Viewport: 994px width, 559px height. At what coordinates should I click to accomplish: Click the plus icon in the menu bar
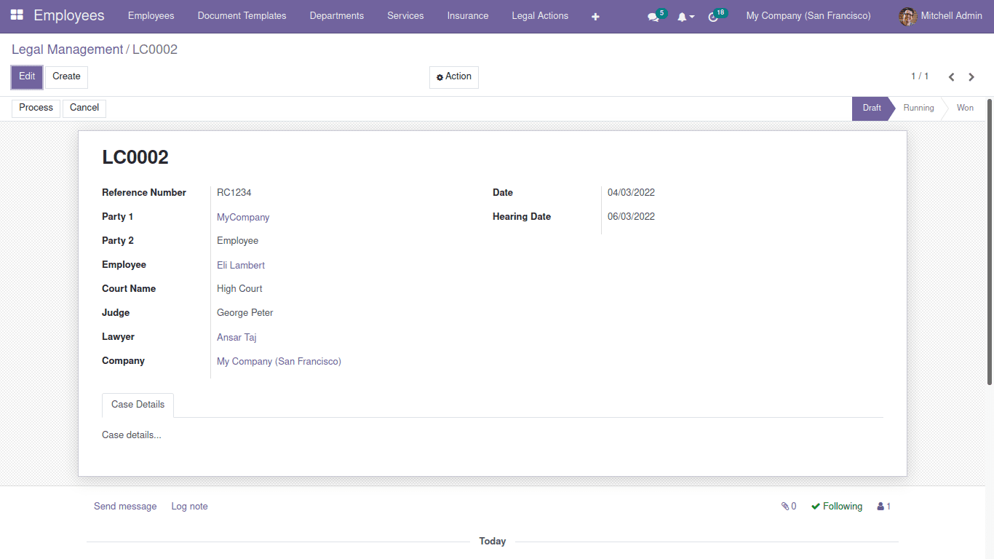coord(595,15)
